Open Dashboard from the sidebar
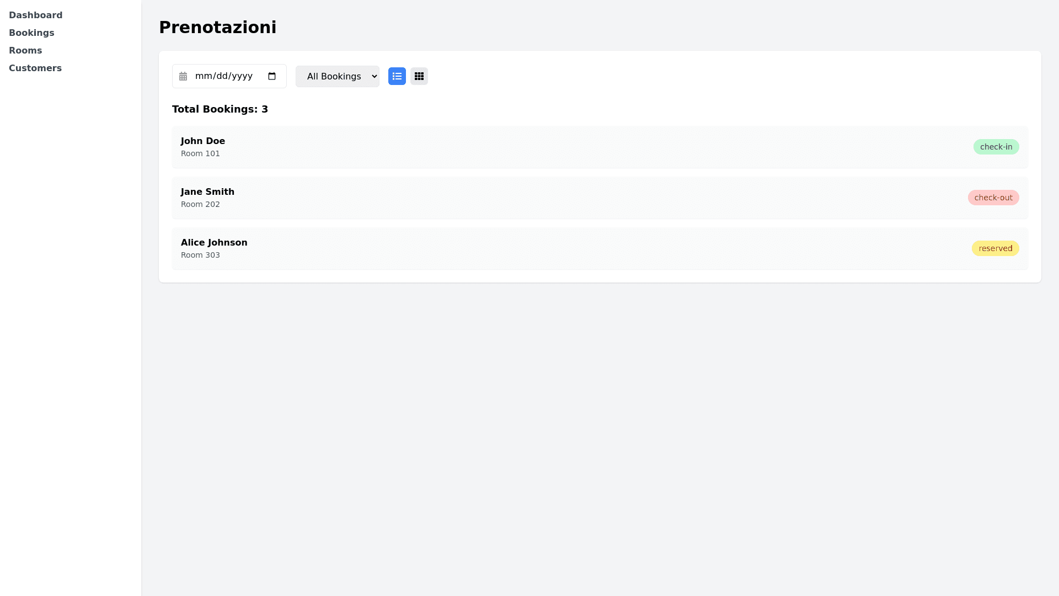Viewport: 1059px width, 596px height. click(x=36, y=15)
